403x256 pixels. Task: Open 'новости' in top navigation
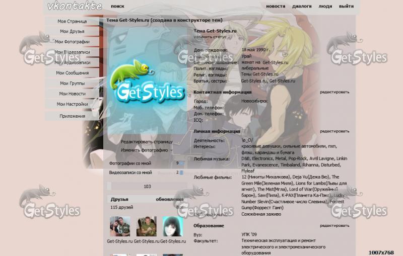[275, 7]
